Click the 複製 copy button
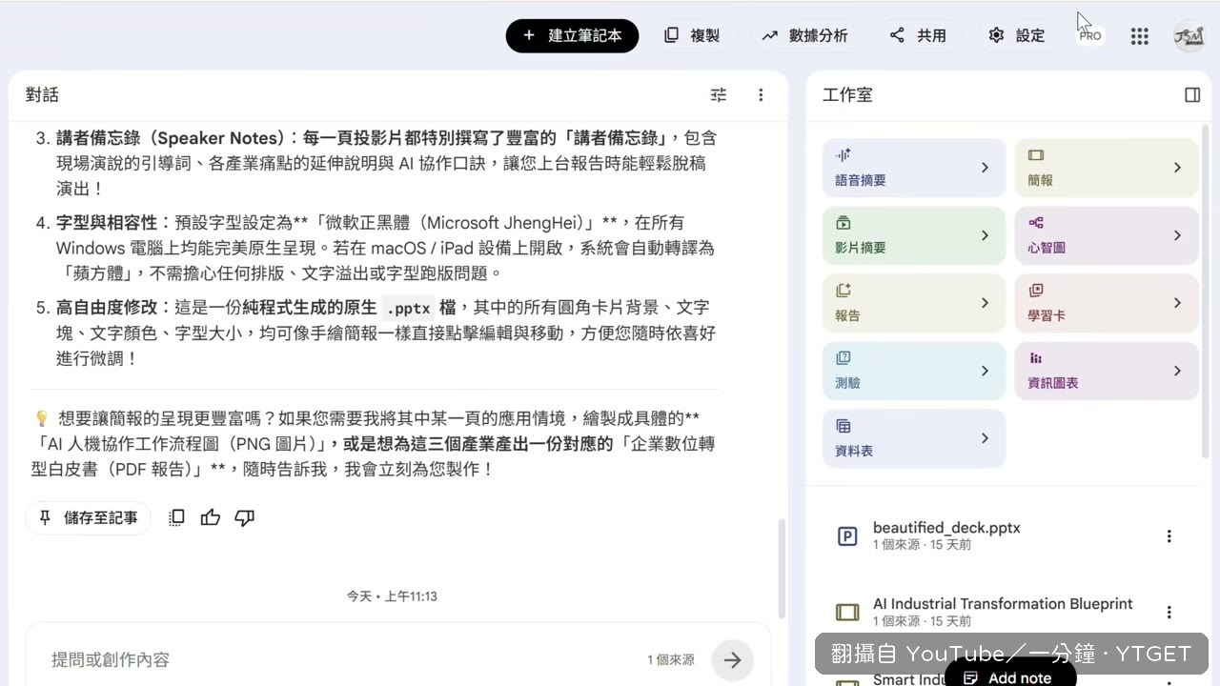 point(692,35)
